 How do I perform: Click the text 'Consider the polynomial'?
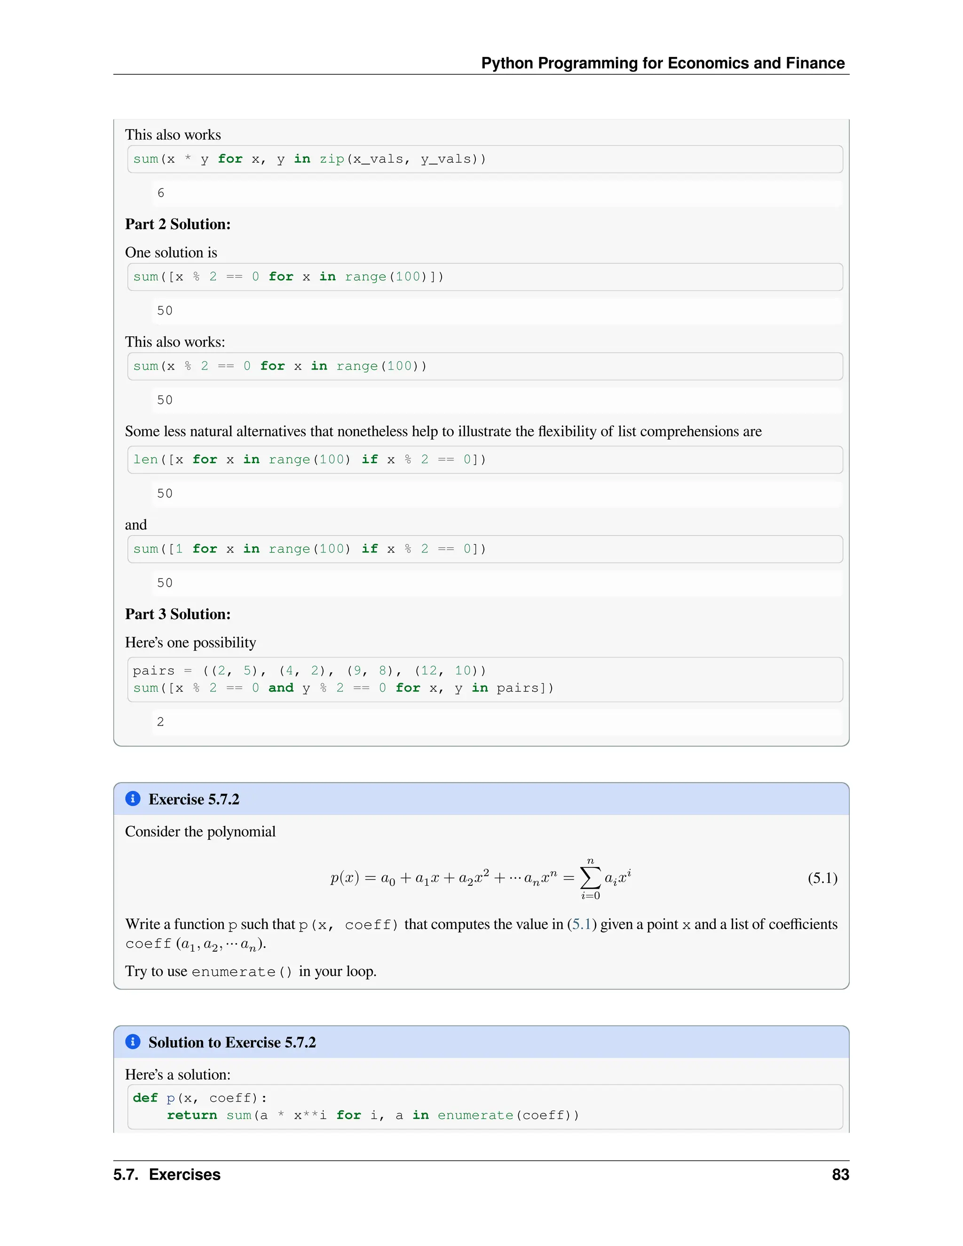(x=200, y=831)
